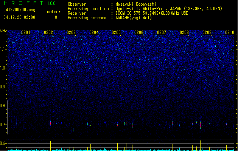The height and width of the screenshot is (151, 238).
Task: Select the tall meteor echo just before 0209
Action: click(201, 124)
